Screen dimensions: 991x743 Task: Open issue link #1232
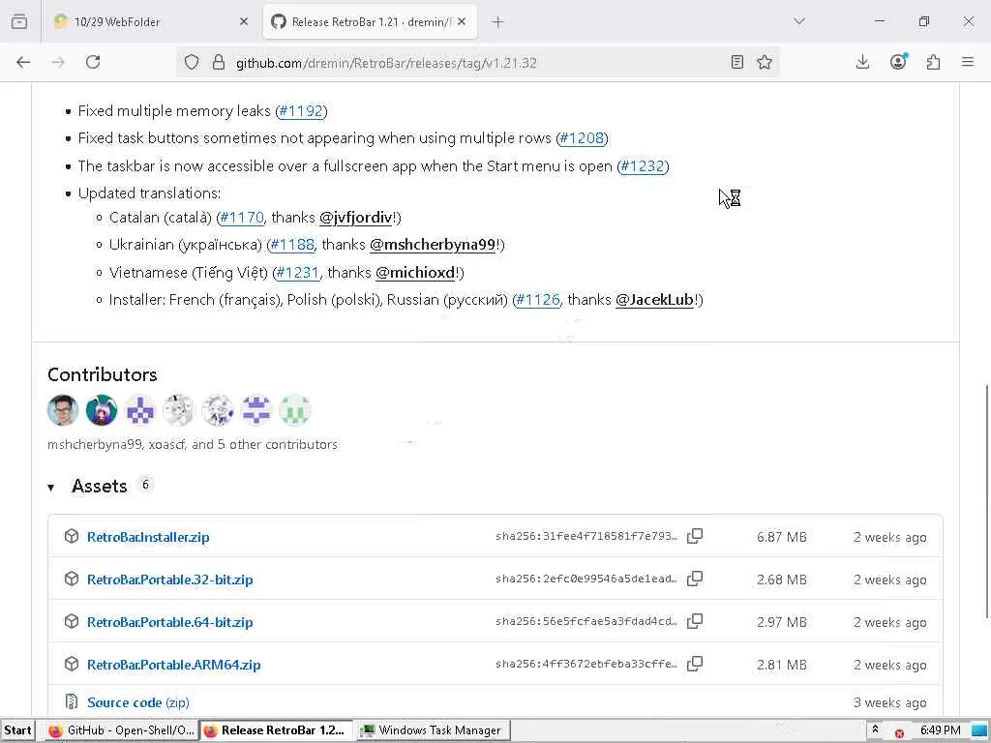(643, 166)
